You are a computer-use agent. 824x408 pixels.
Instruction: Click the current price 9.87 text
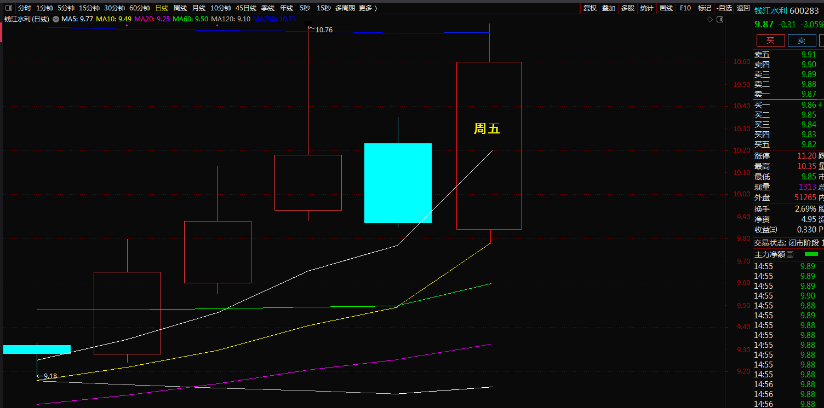click(764, 25)
